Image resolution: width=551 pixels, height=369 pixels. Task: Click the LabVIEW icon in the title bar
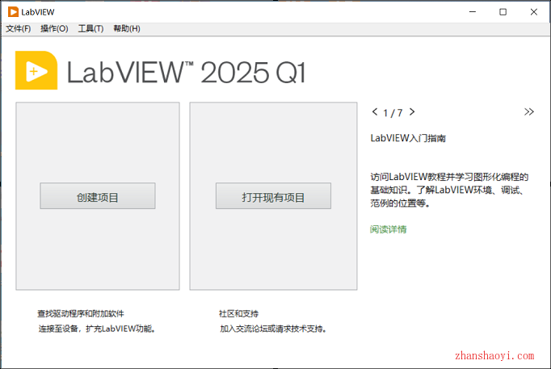pyautogui.click(x=13, y=12)
